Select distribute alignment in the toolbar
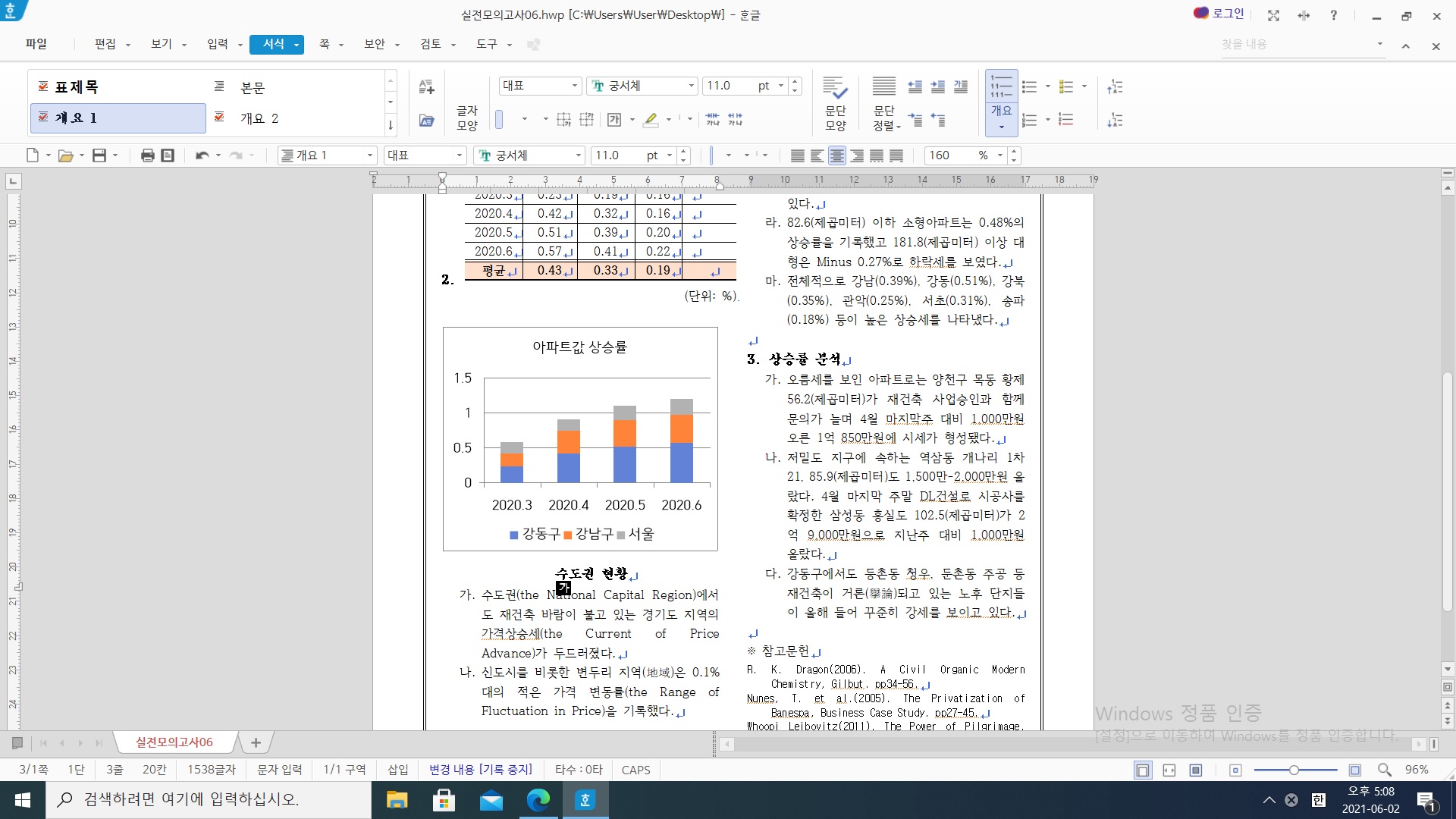1456x819 pixels. tap(877, 155)
